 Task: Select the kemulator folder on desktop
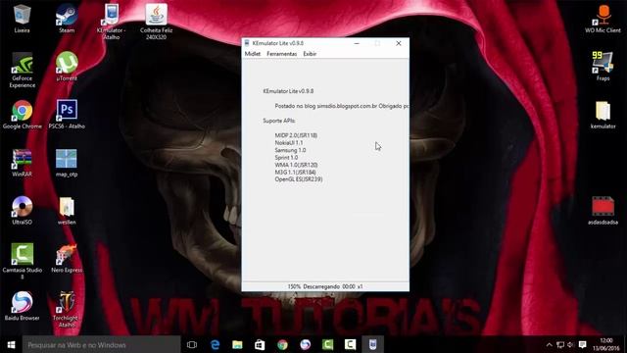coord(603,115)
